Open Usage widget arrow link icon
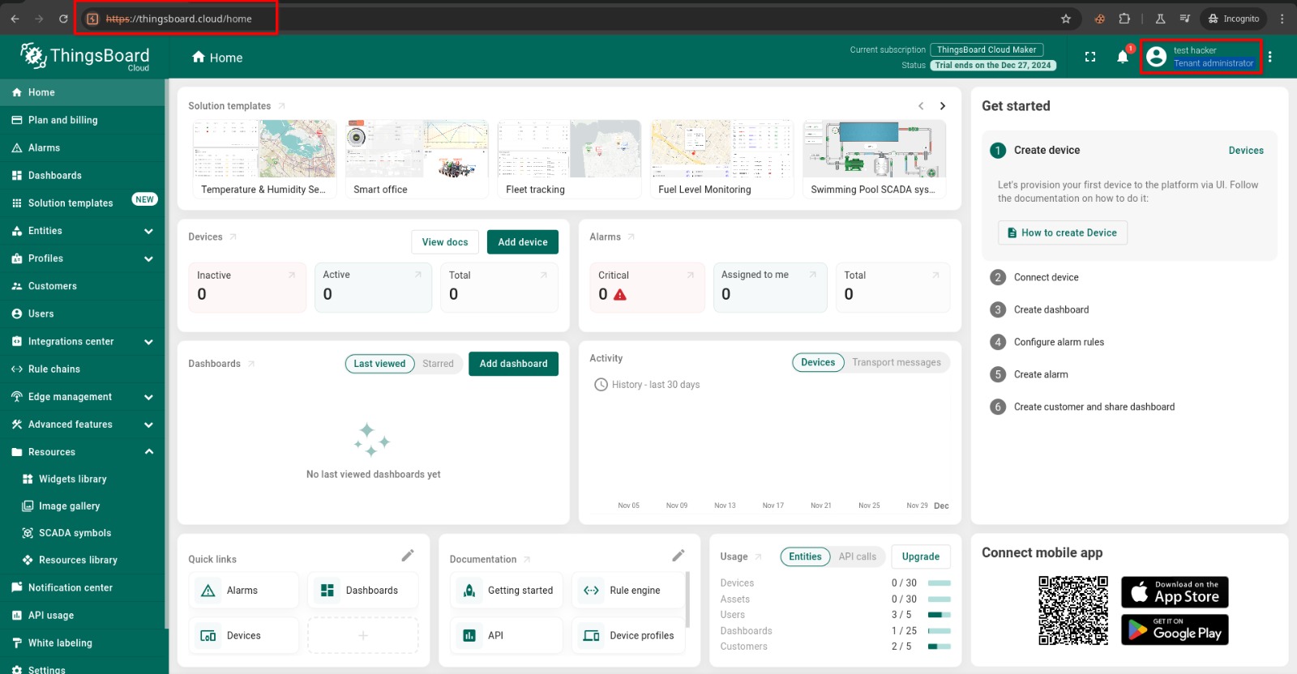The width and height of the screenshot is (1297, 674). (759, 557)
